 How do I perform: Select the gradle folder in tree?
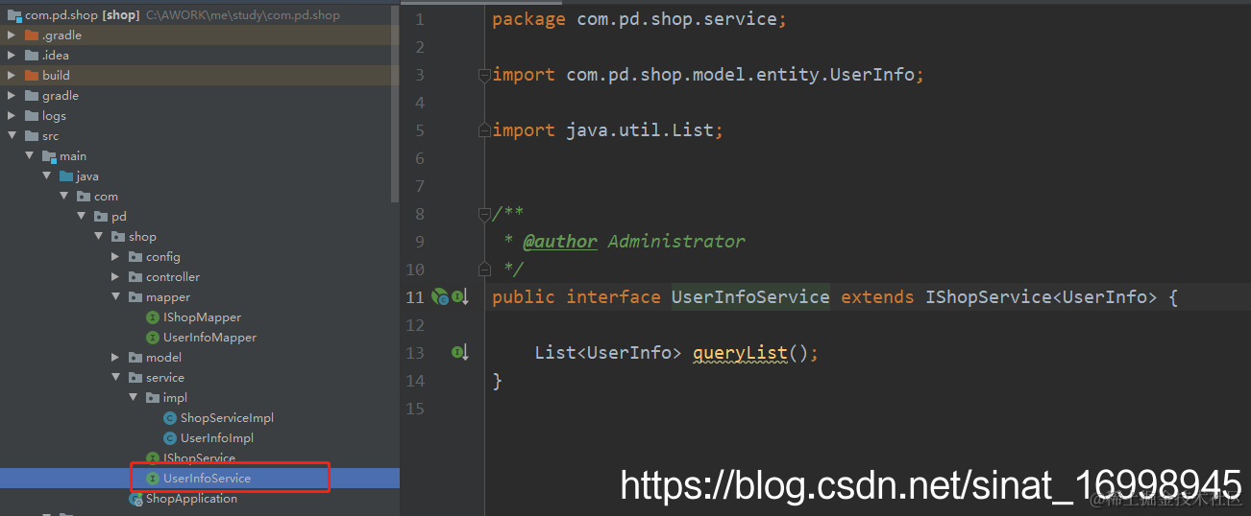coord(61,96)
